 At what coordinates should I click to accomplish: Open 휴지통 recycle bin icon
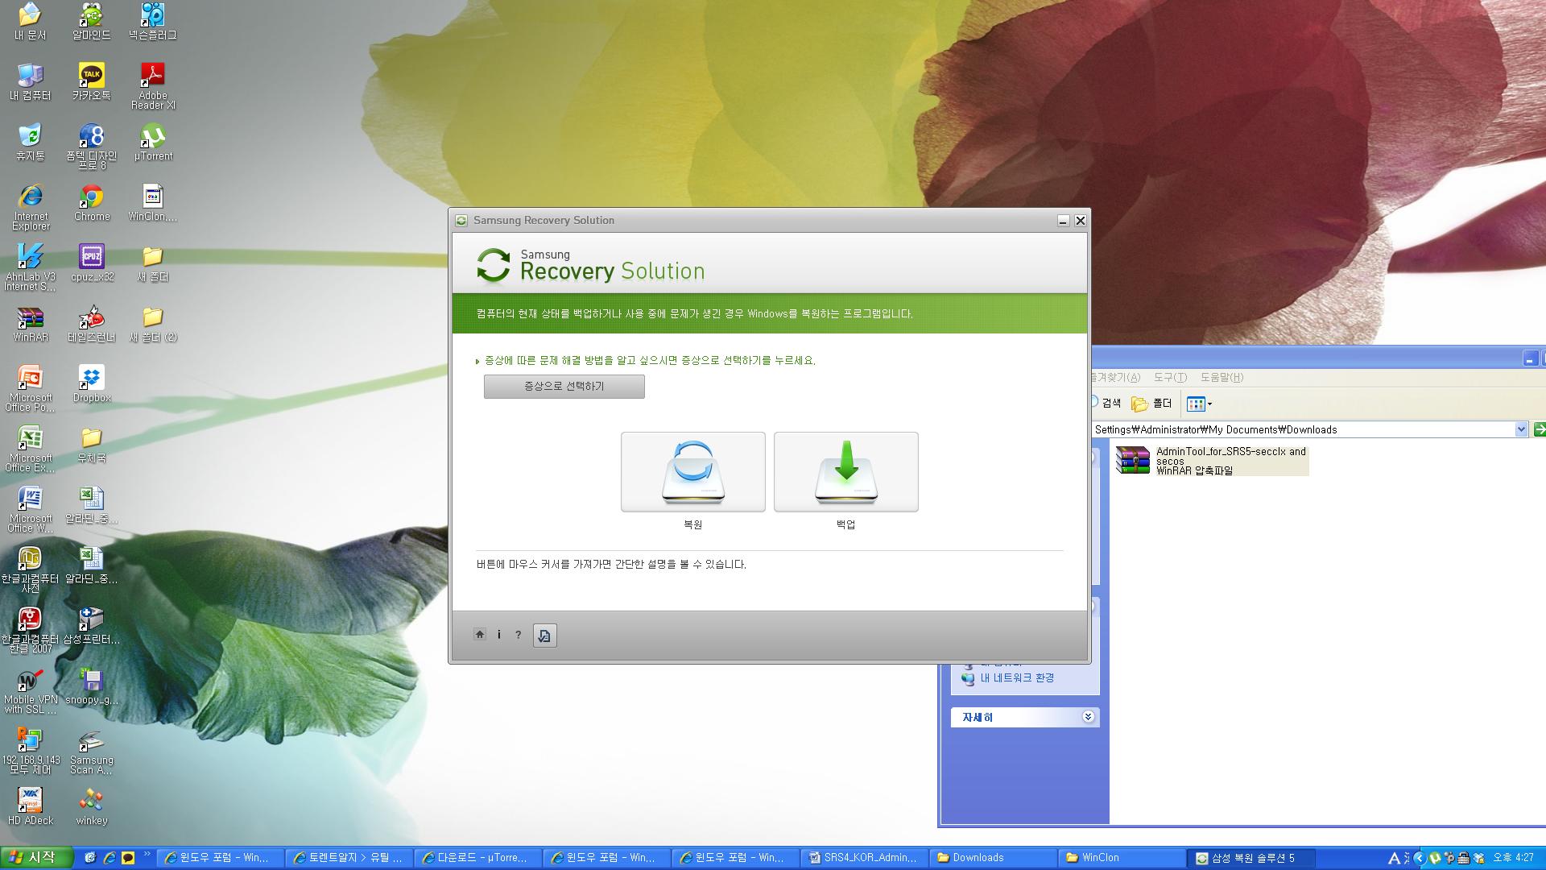(31, 143)
